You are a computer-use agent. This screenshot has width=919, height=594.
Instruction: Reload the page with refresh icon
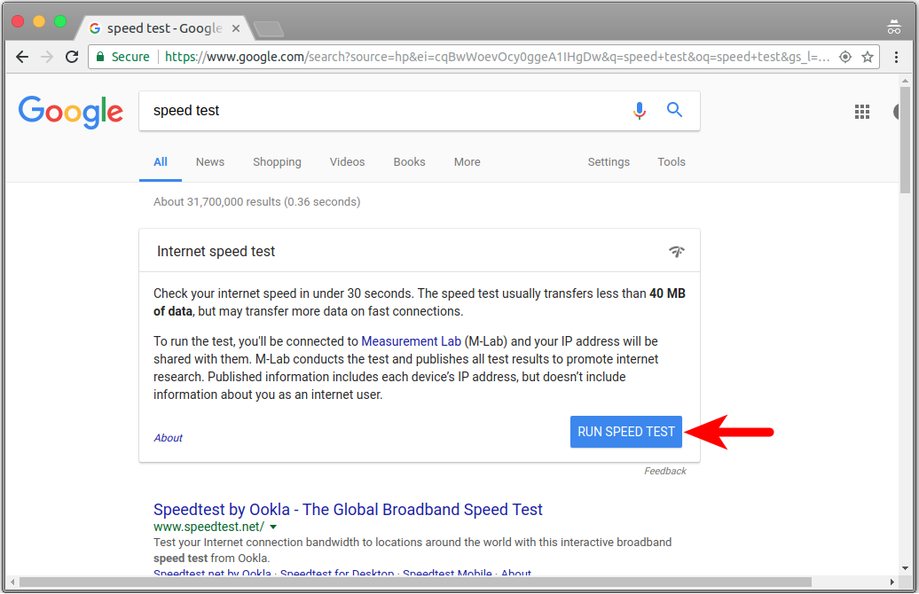(72, 57)
